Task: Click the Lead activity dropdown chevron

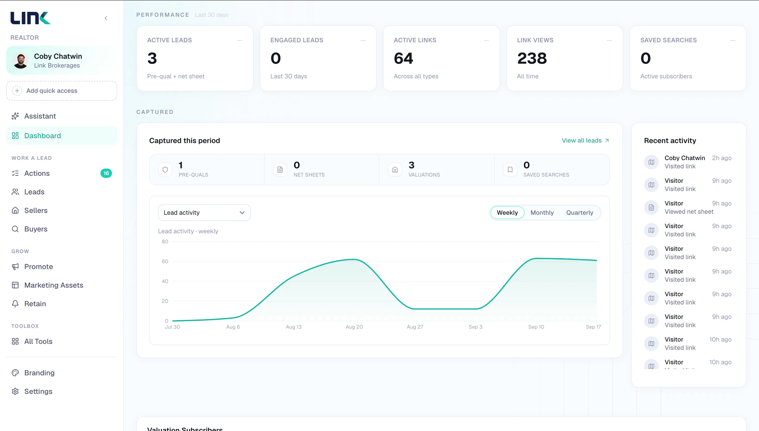Action: [242, 213]
